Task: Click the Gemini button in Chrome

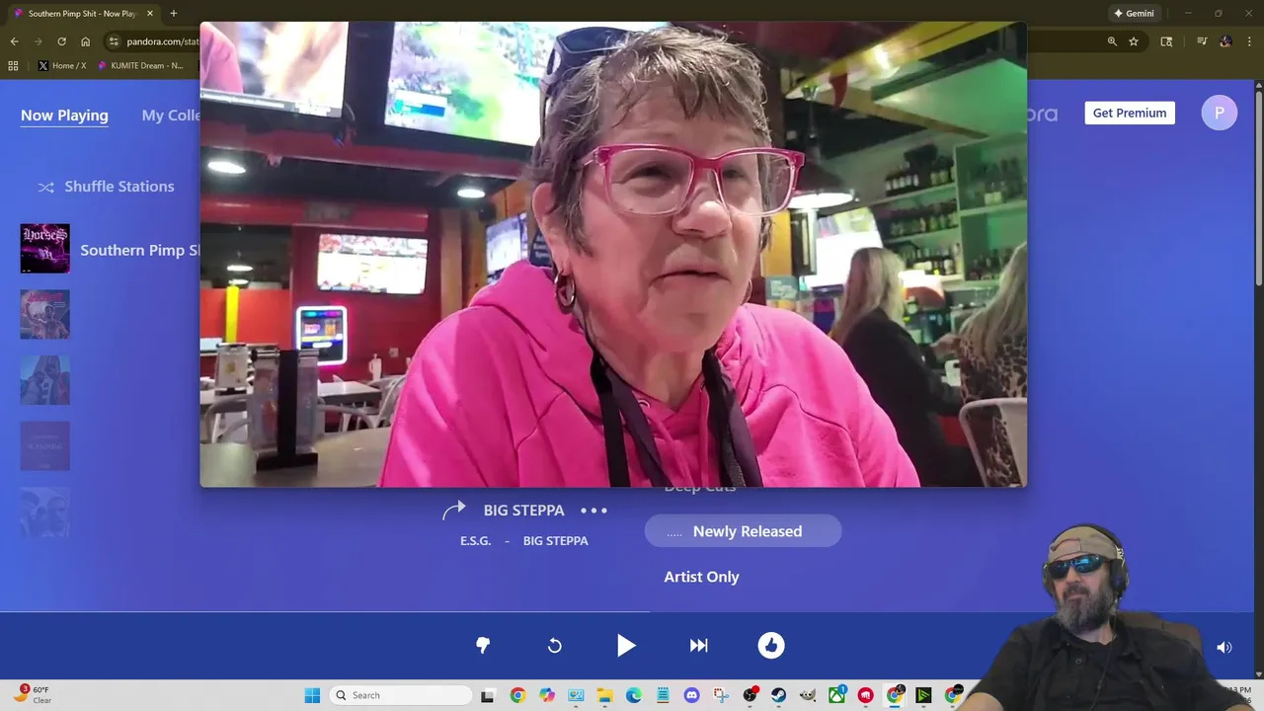Action: click(x=1134, y=14)
